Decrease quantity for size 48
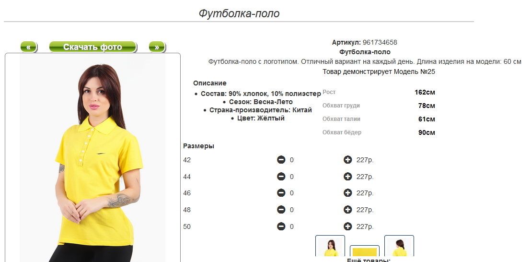The image size is (531, 262). (x=281, y=210)
